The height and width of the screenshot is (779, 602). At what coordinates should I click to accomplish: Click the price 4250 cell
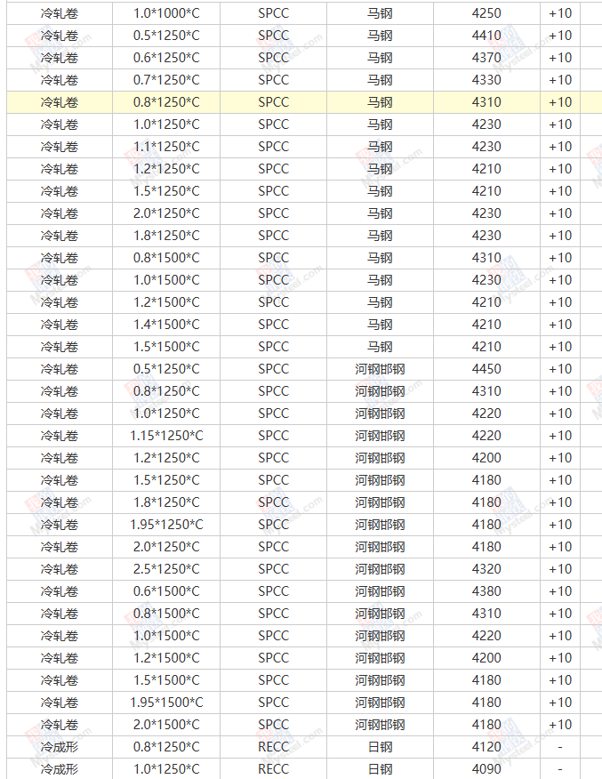pos(486,13)
